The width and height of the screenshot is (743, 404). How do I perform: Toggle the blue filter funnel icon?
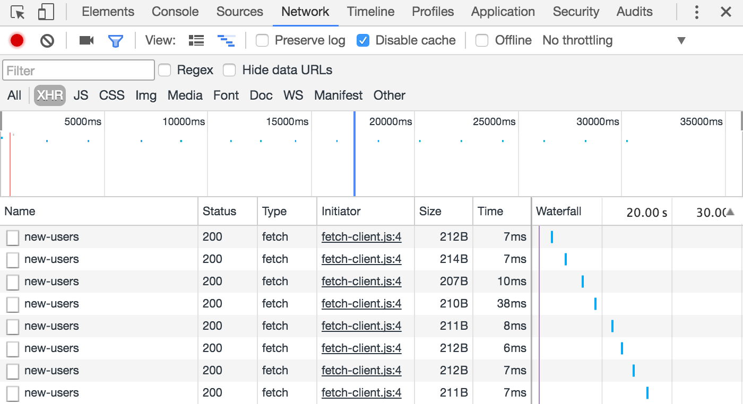(x=116, y=40)
